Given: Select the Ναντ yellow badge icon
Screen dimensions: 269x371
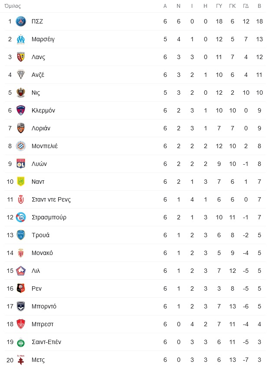Looking at the screenshot, I should 21,182.
